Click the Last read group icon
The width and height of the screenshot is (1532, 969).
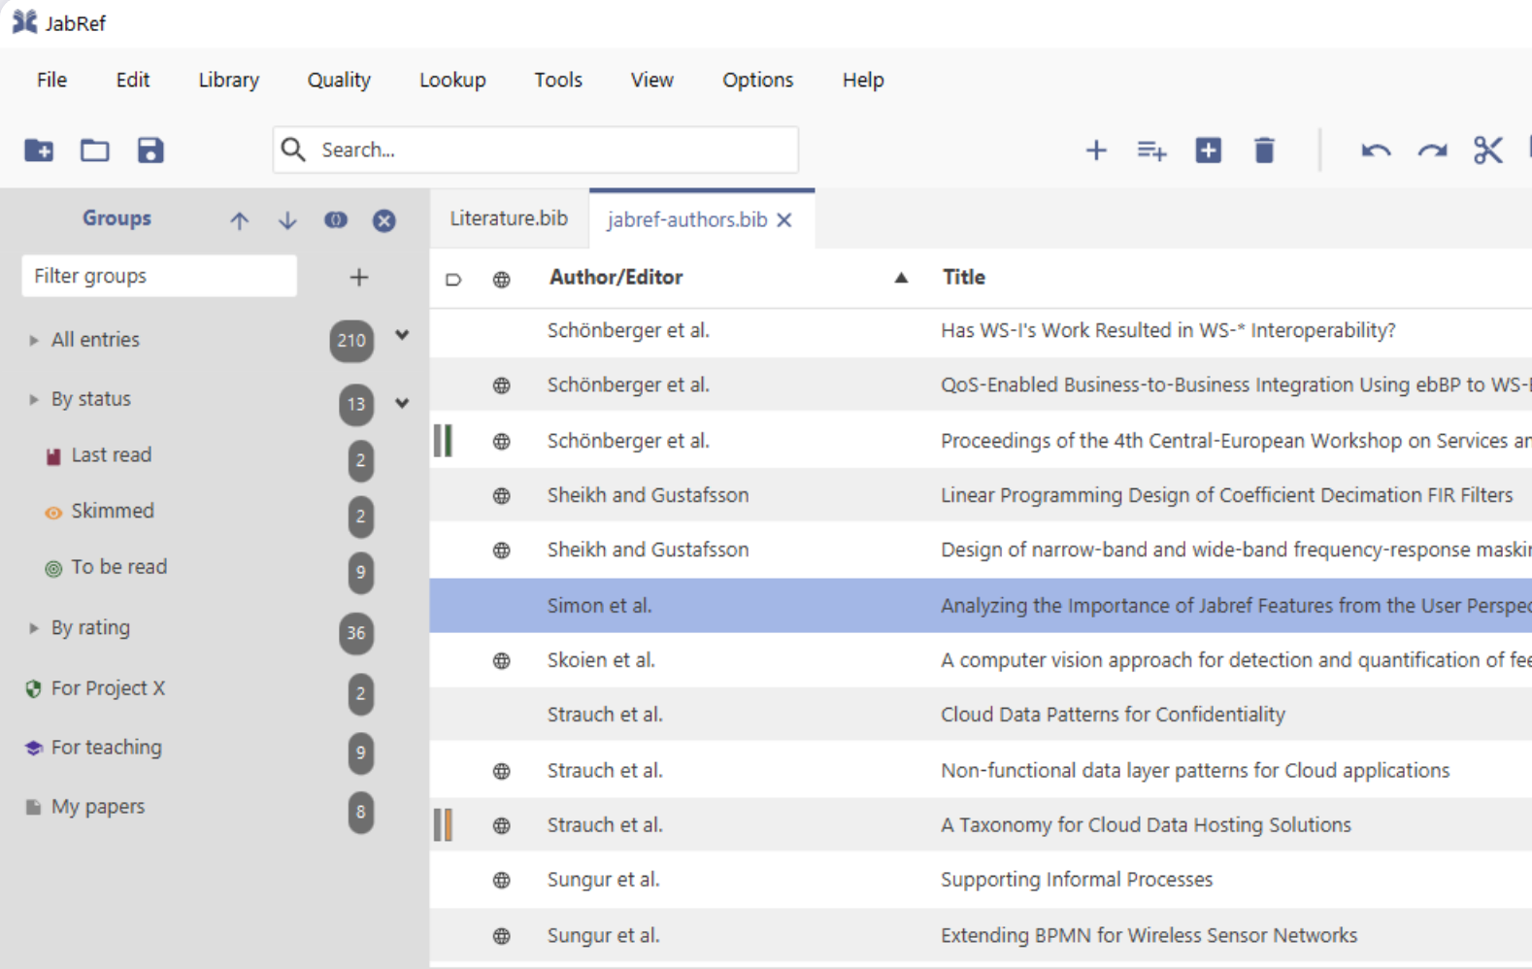(53, 456)
